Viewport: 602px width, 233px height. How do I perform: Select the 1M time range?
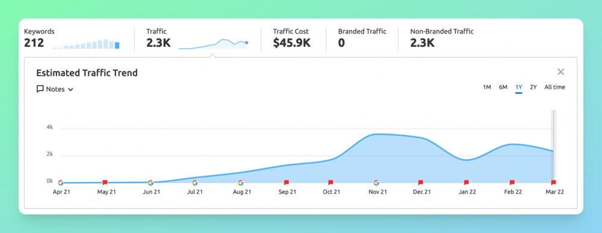coord(487,87)
